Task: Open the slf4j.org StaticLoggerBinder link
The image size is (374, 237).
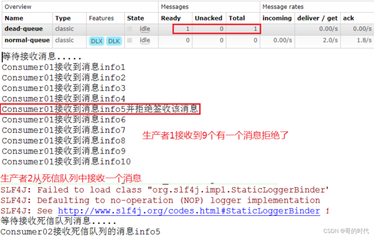Action: 189,211
